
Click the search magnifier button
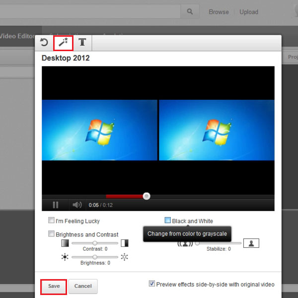tap(190, 11)
